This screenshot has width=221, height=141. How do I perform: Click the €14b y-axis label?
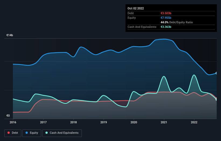pos(10,35)
